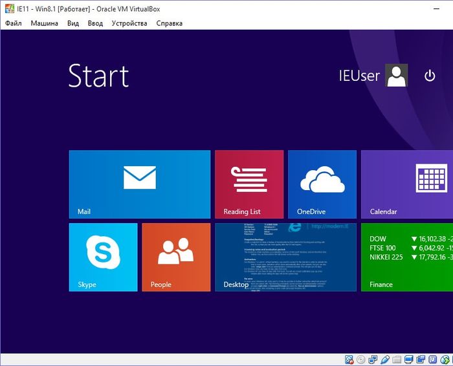Click the shared folders status icon

click(397, 360)
